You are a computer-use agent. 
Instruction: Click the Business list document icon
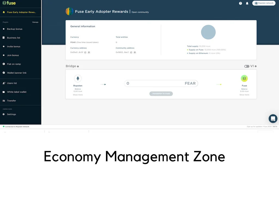pyautogui.click(x=4, y=38)
